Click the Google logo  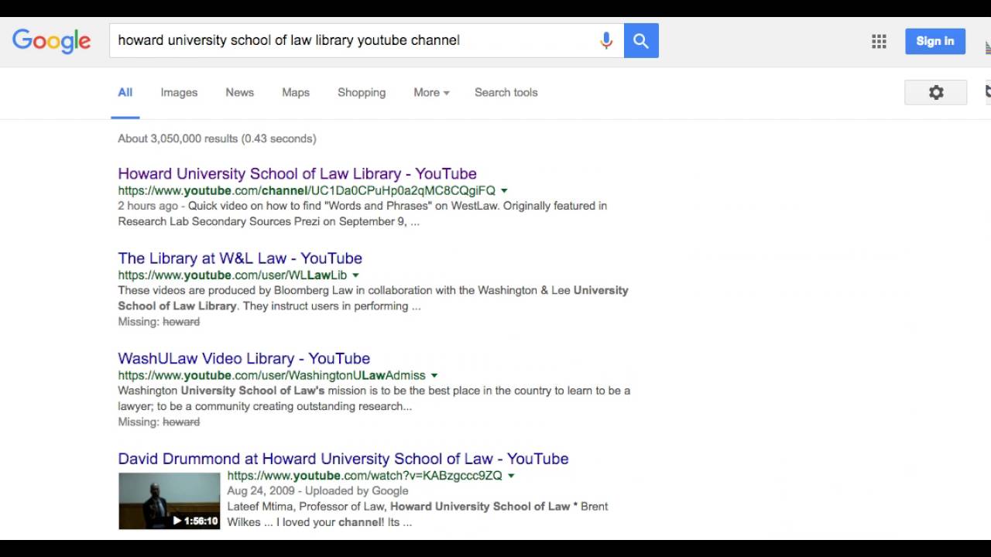click(x=51, y=41)
